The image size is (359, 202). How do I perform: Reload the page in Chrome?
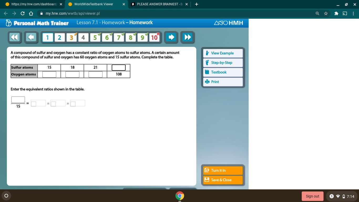click(x=22, y=13)
